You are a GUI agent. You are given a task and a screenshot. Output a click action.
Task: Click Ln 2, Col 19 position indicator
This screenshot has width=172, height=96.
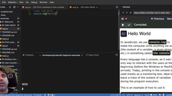point(116,95)
